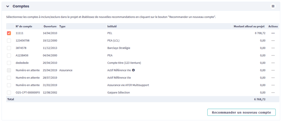Open actions menu for PEA (LCL) row
282x121 pixels.
pos(273,41)
